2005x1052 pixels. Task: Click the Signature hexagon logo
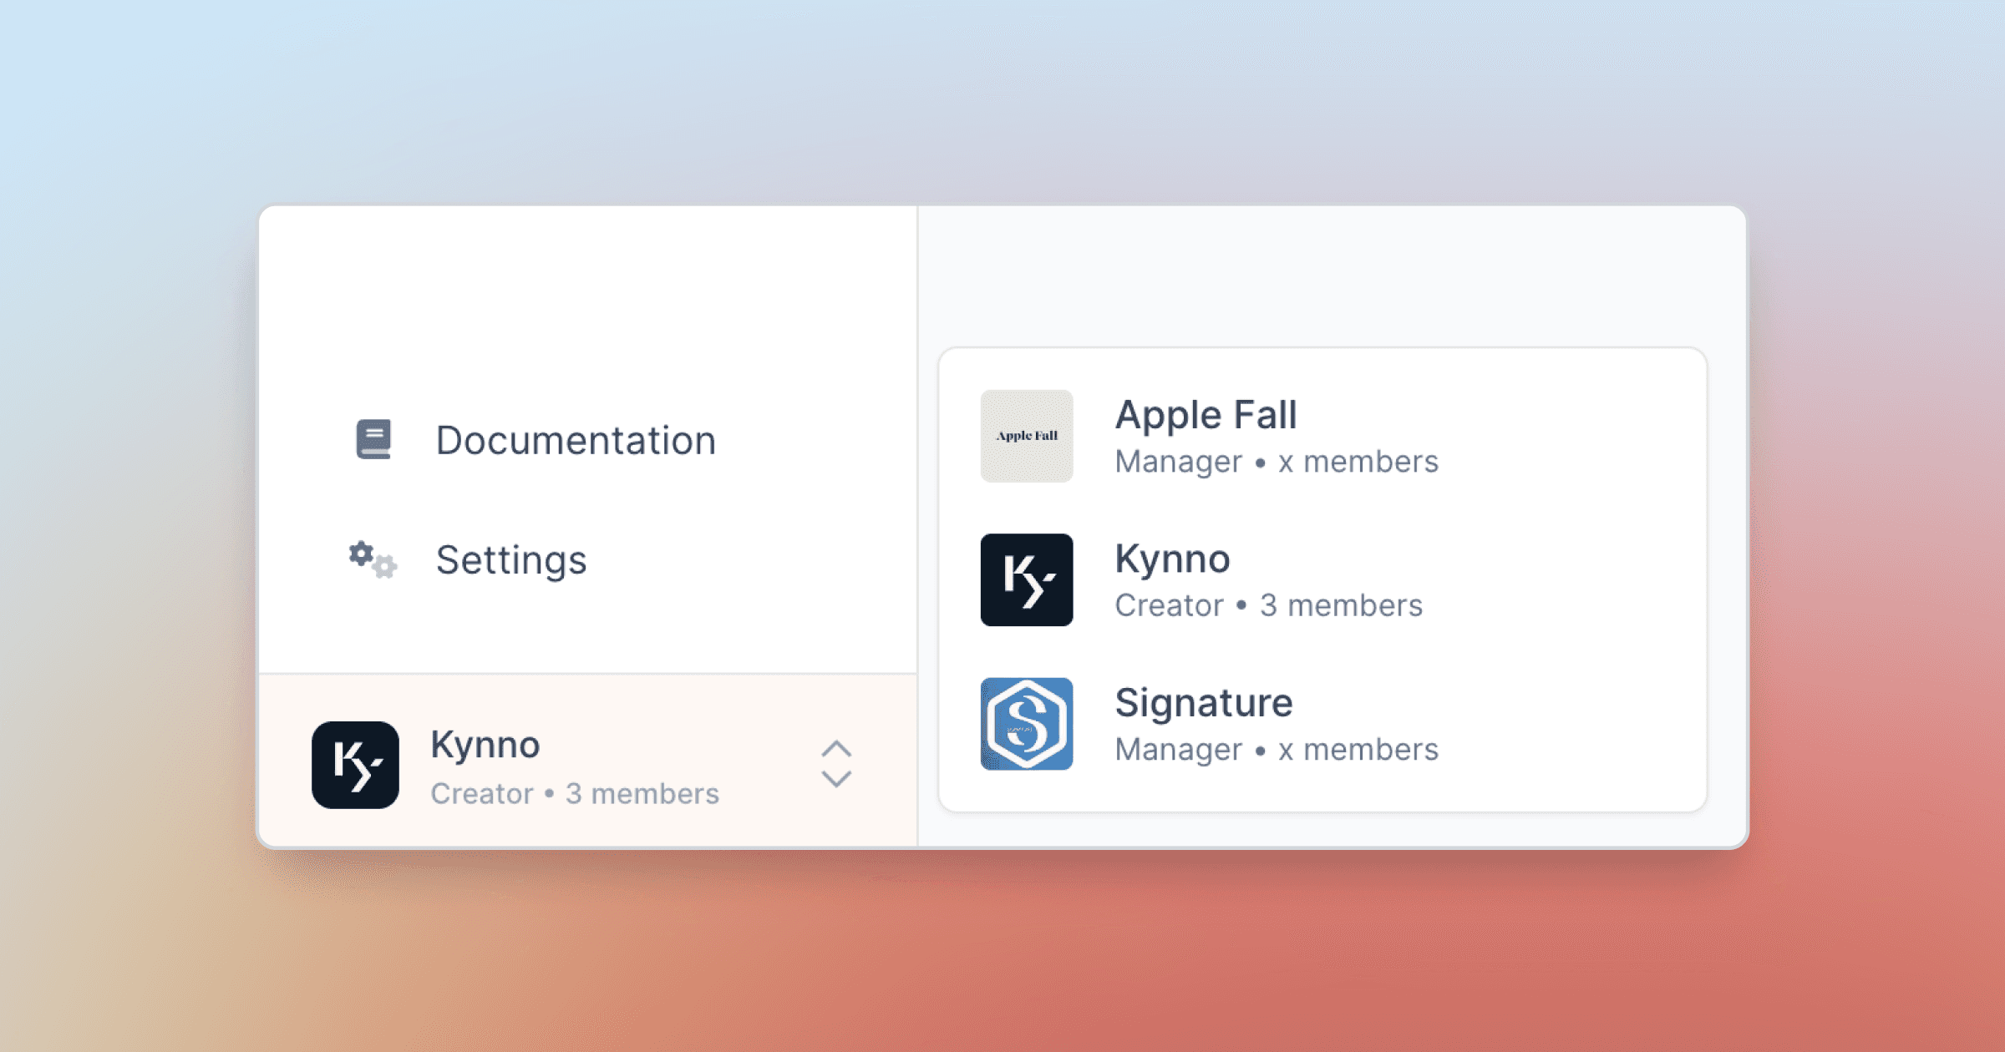point(1027,724)
